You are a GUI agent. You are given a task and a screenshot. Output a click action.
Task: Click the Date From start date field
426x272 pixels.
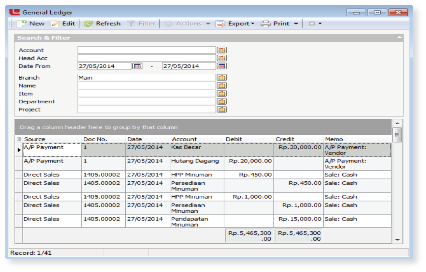pyautogui.click(x=105, y=66)
